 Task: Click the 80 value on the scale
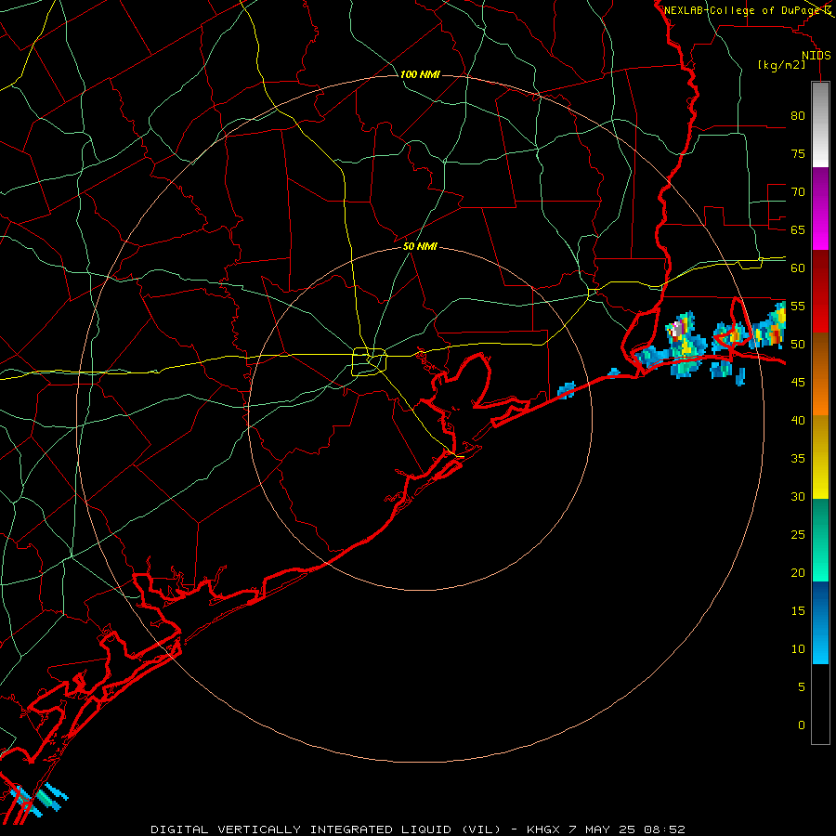(x=798, y=116)
